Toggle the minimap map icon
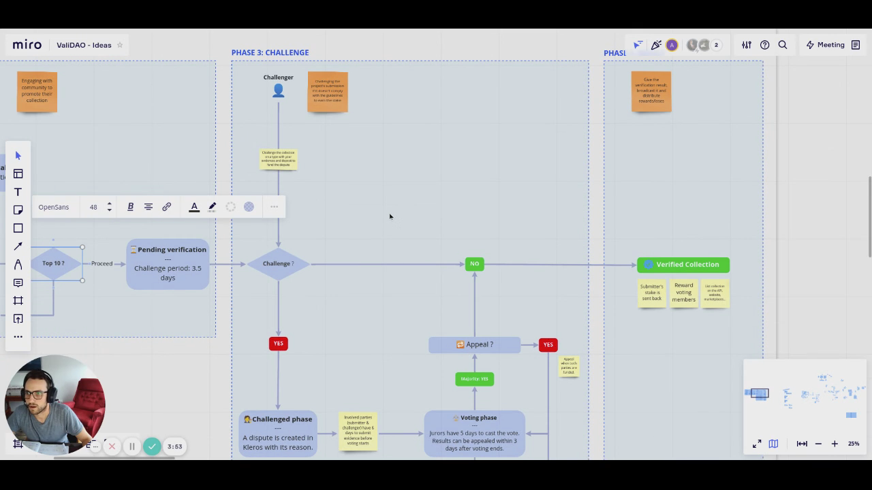Image resolution: width=872 pixels, height=490 pixels. point(773,444)
